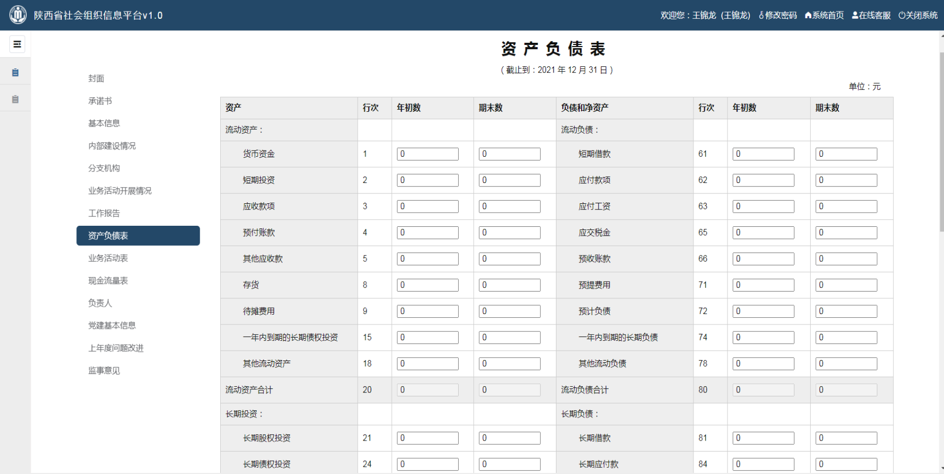Open 在线客服 online support
Screen dimensions: 944x474
coord(871,15)
